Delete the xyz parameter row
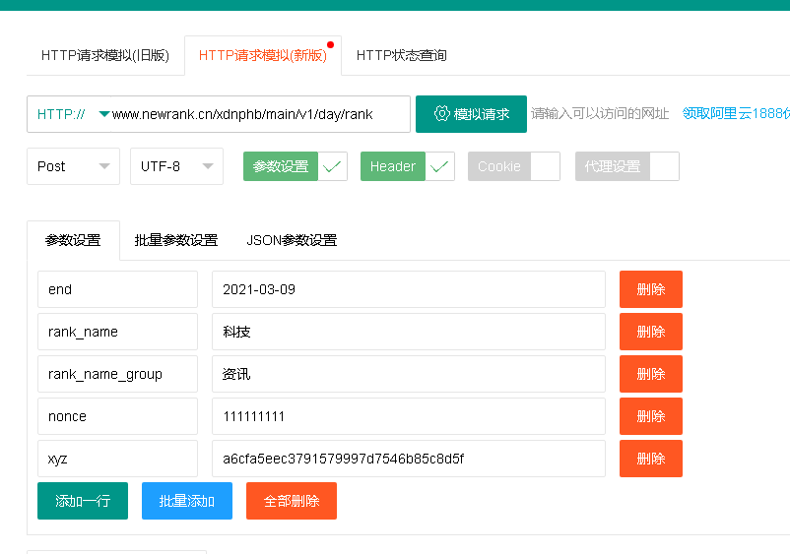This screenshot has height=554, width=790. pyautogui.click(x=651, y=459)
